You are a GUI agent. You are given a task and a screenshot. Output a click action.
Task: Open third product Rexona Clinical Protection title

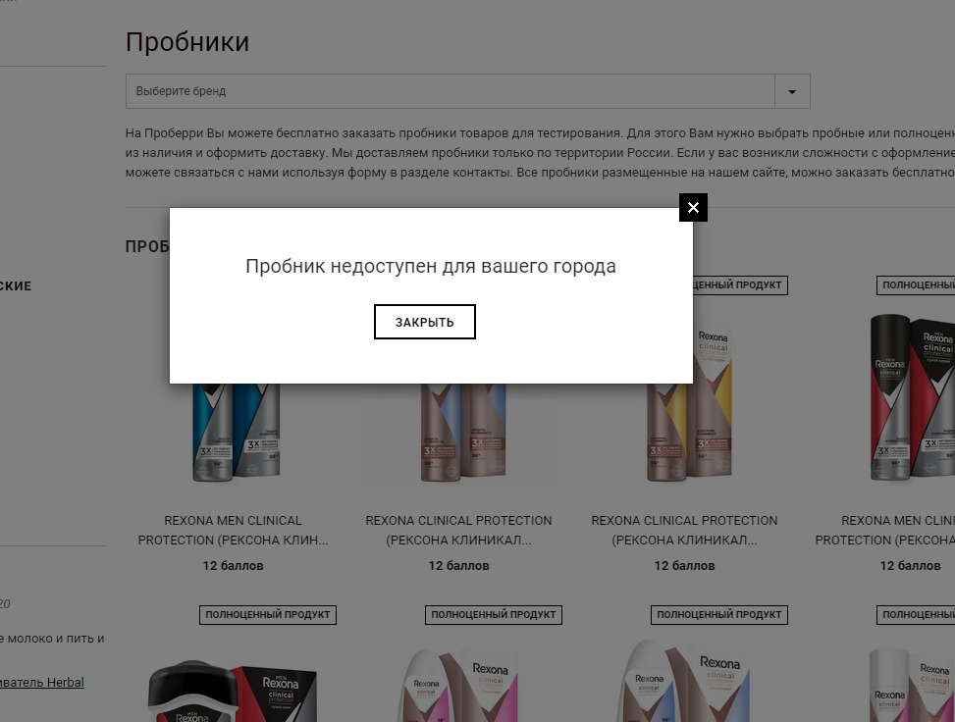tap(684, 531)
